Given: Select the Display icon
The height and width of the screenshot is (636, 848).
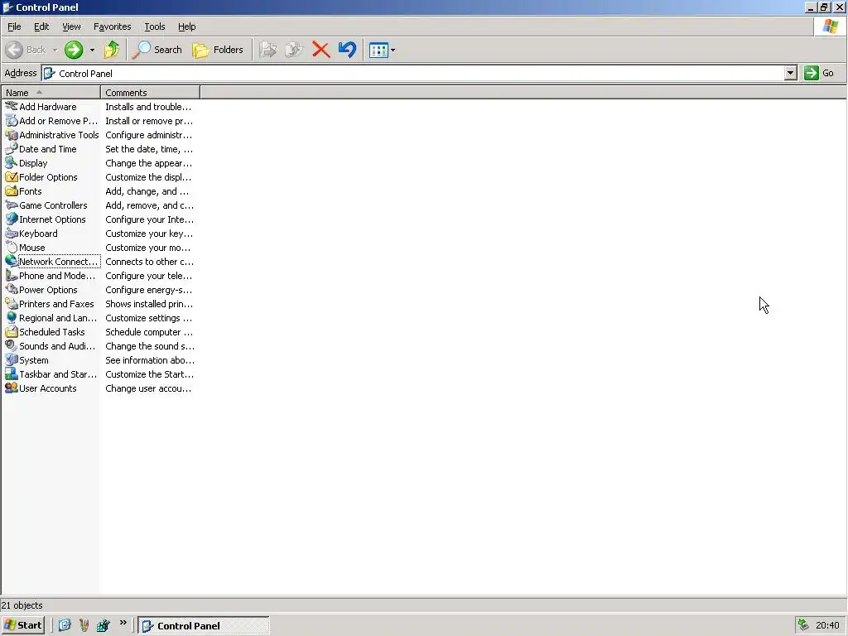Looking at the screenshot, I should 12,163.
